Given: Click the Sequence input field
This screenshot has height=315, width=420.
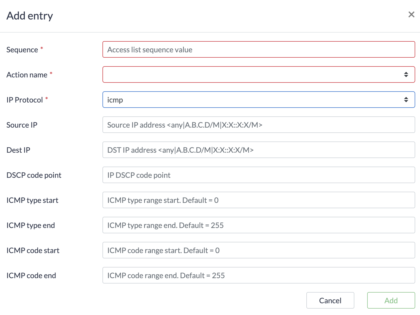Looking at the screenshot, I should pos(258,50).
